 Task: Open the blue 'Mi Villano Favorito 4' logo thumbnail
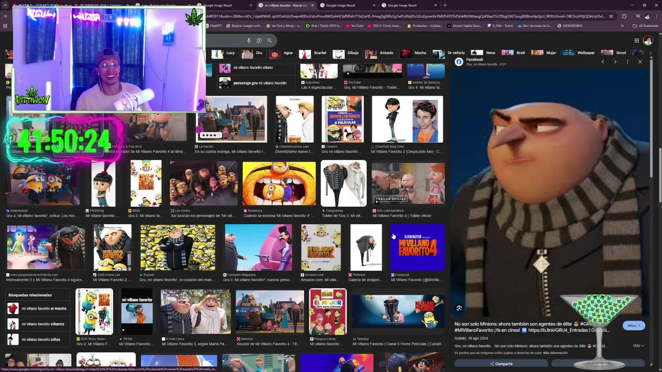tap(417, 247)
